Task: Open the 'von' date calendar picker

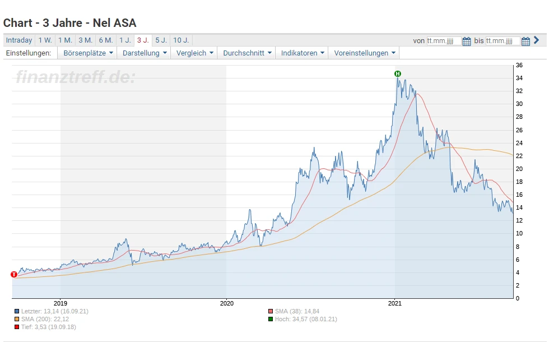Action: (x=466, y=41)
